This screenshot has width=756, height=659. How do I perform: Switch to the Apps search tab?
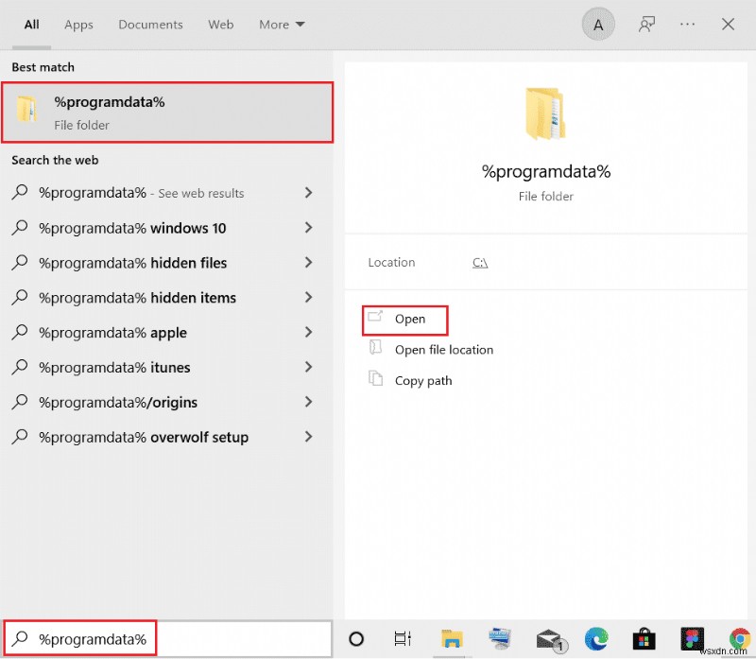click(x=78, y=25)
